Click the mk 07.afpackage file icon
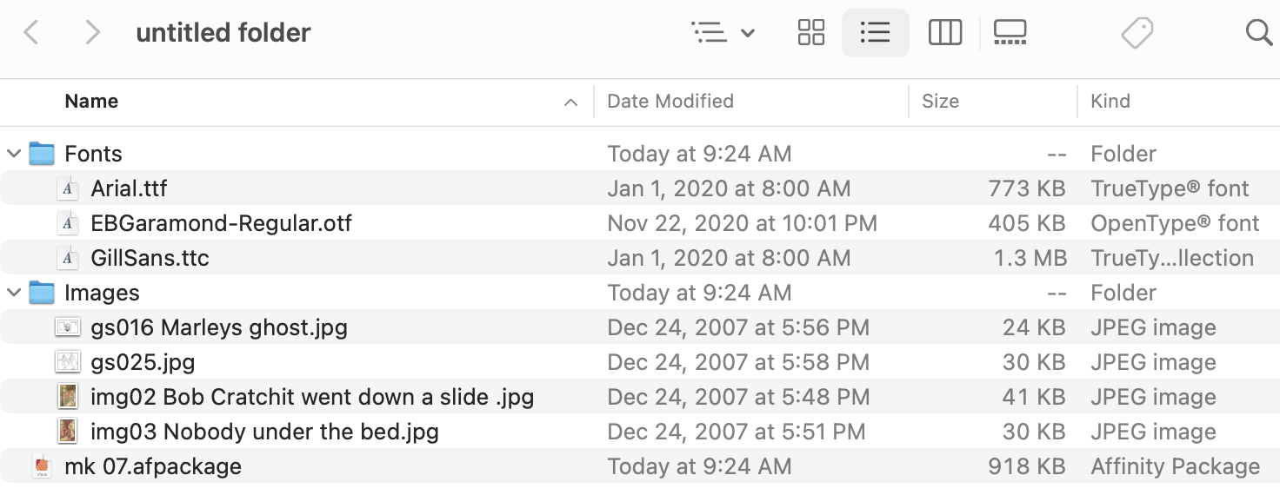The image size is (1280, 495). (42, 466)
